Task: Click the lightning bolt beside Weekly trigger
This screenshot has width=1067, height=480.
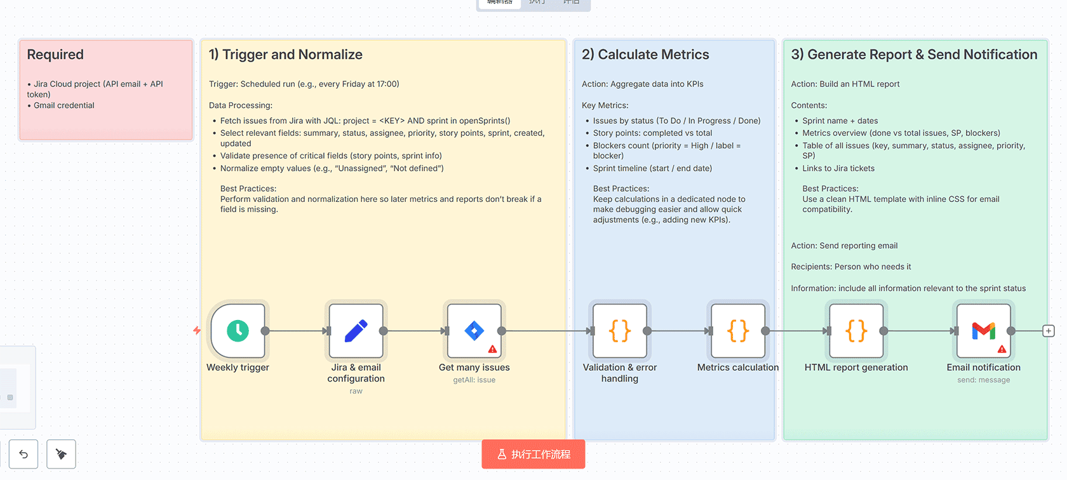Action: coord(196,331)
